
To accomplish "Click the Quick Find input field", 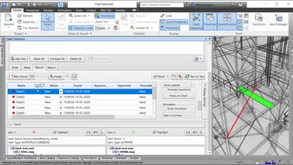I will [104, 22].
